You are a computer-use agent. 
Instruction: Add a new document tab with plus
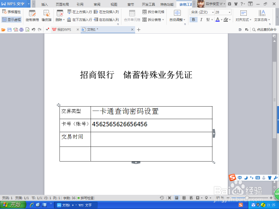point(138,29)
